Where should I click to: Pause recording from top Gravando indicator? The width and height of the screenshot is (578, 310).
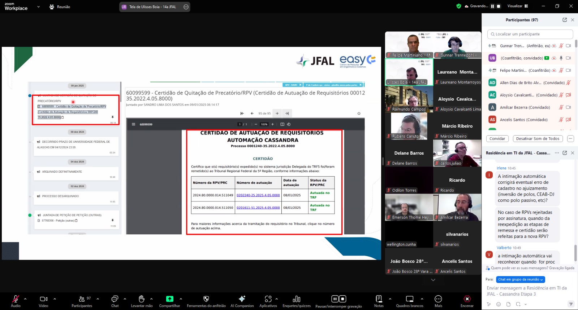pos(492,6)
